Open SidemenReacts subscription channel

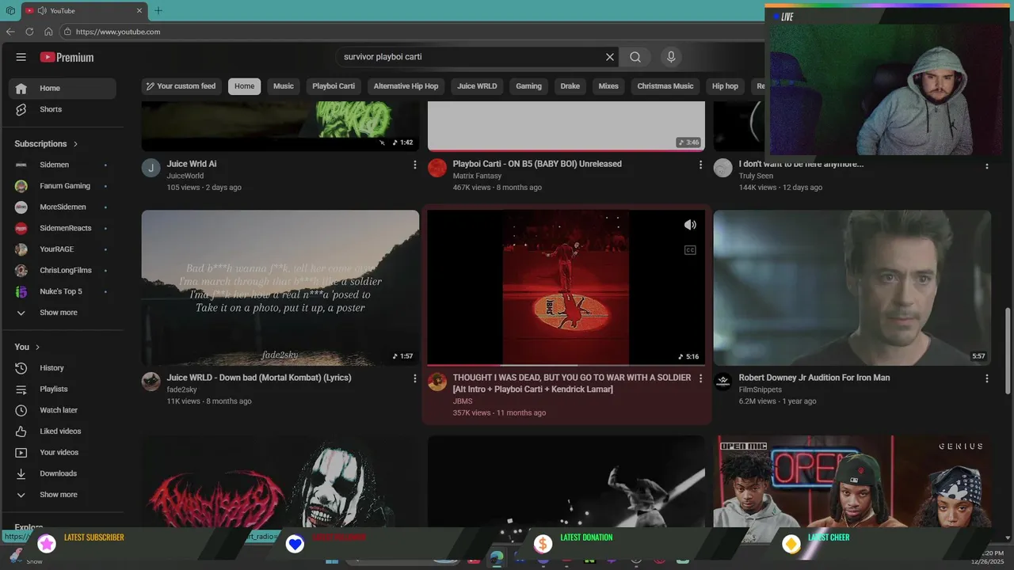point(63,228)
